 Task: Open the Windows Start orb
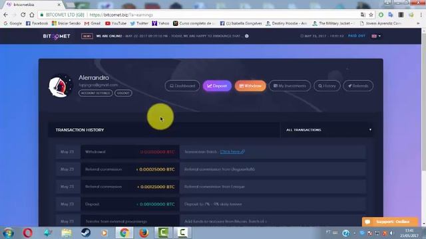point(9,233)
